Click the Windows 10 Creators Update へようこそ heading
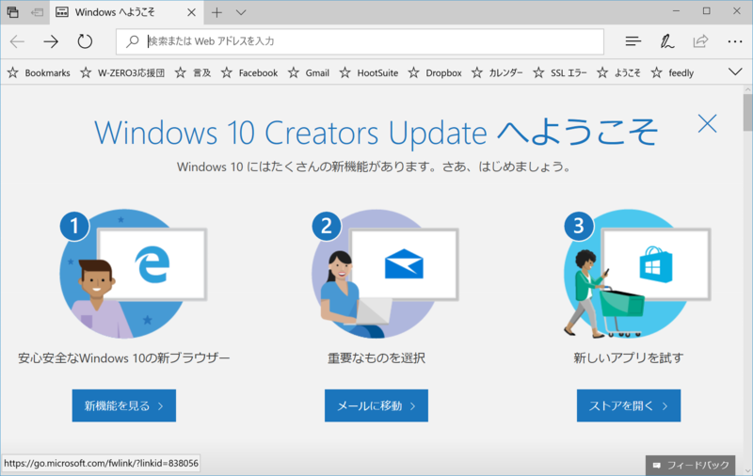 click(x=376, y=132)
